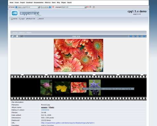Select the orange gerbera thumbnail in filmstrip
The height and width of the screenshot is (126, 157).
pos(79,88)
